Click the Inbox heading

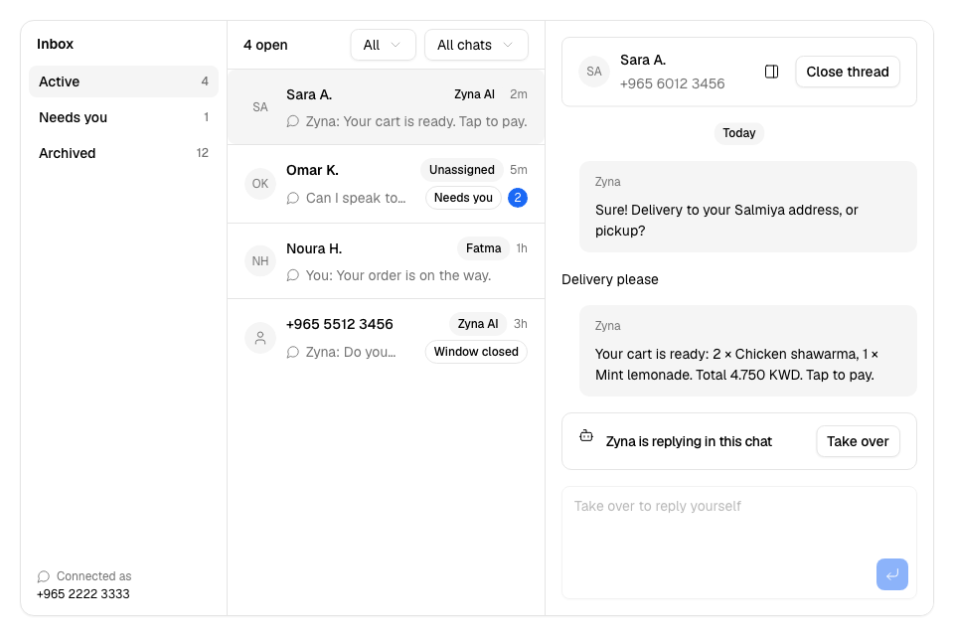click(x=55, y=44)
